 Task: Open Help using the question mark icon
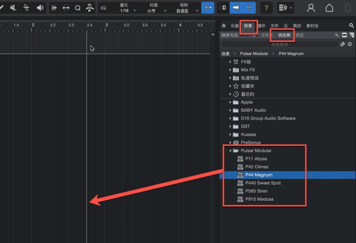(x=266, y=8)
